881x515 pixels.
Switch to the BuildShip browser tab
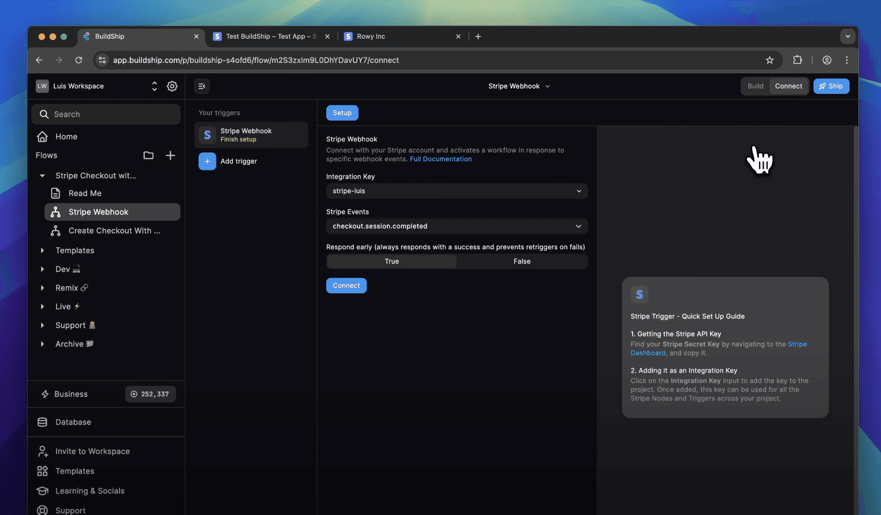[x=140, y=36]
